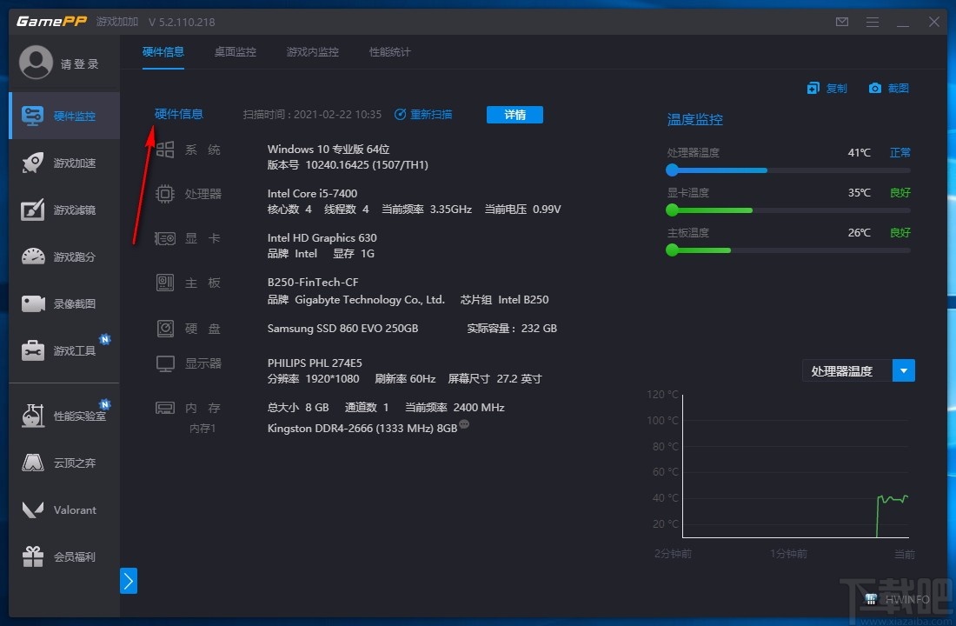
Task: Open the 云顶之弈 helper
Action: (x=63, y=463)
